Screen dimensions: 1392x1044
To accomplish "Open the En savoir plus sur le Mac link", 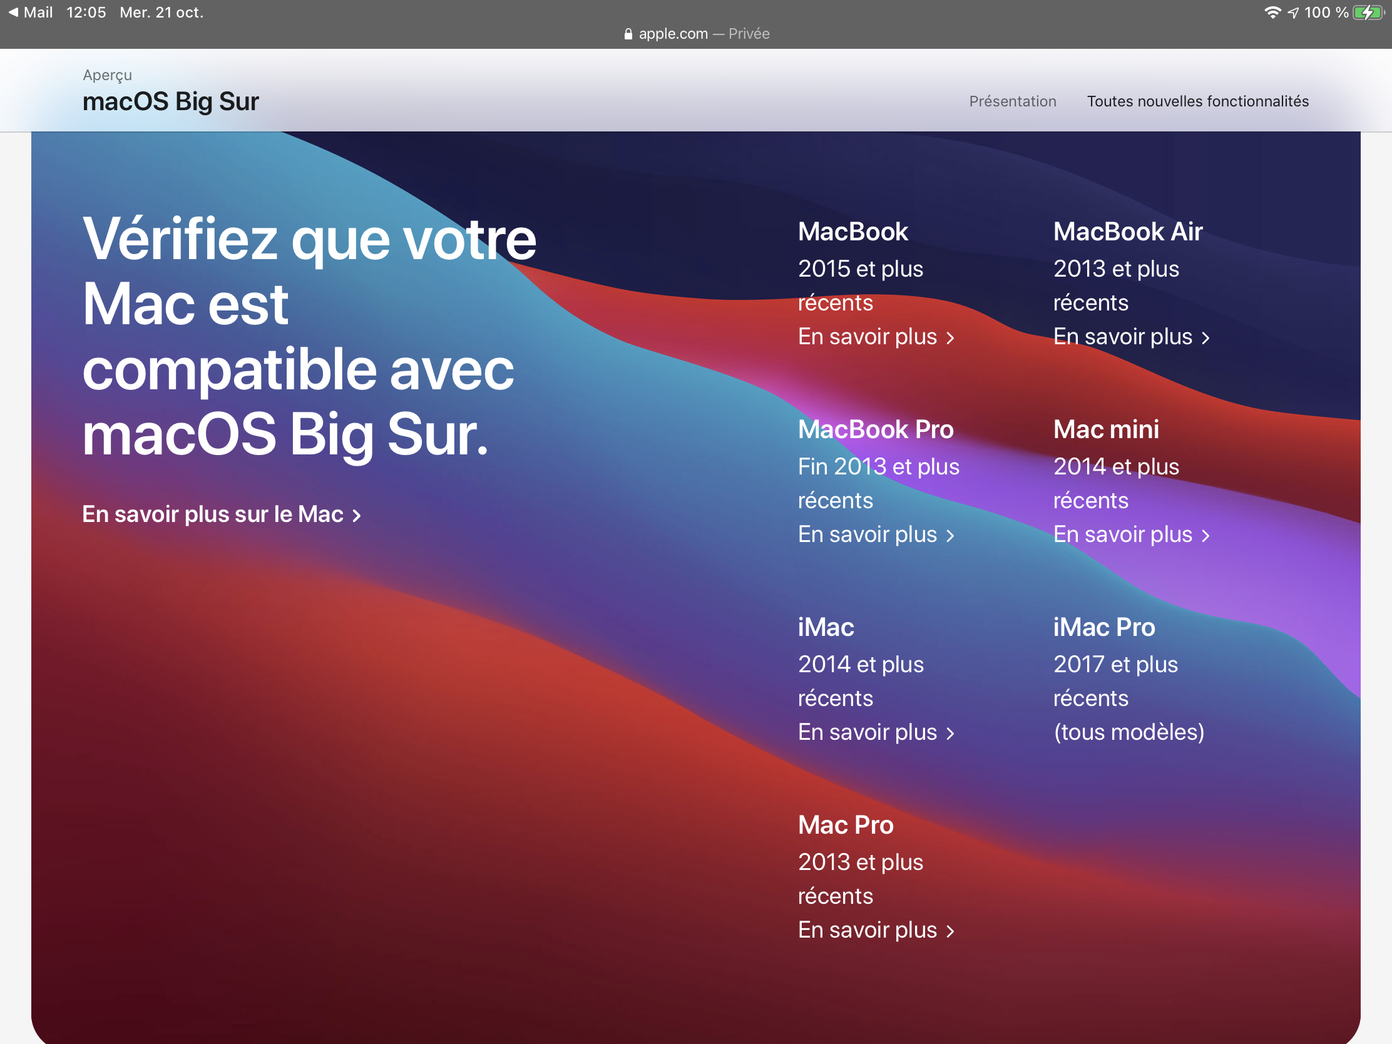I will (213, 514).
